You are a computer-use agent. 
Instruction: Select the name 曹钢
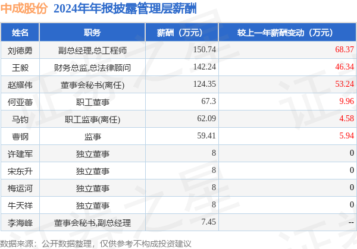20,137
